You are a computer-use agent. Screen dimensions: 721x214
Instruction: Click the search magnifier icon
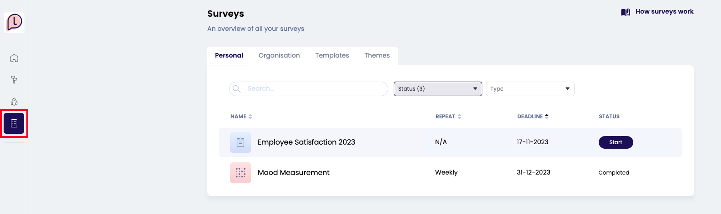[x=237, y=89]
